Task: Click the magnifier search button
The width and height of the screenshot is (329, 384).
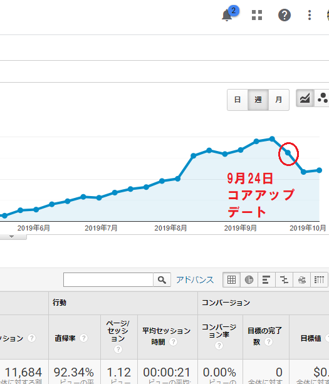Action: point(162,279)
